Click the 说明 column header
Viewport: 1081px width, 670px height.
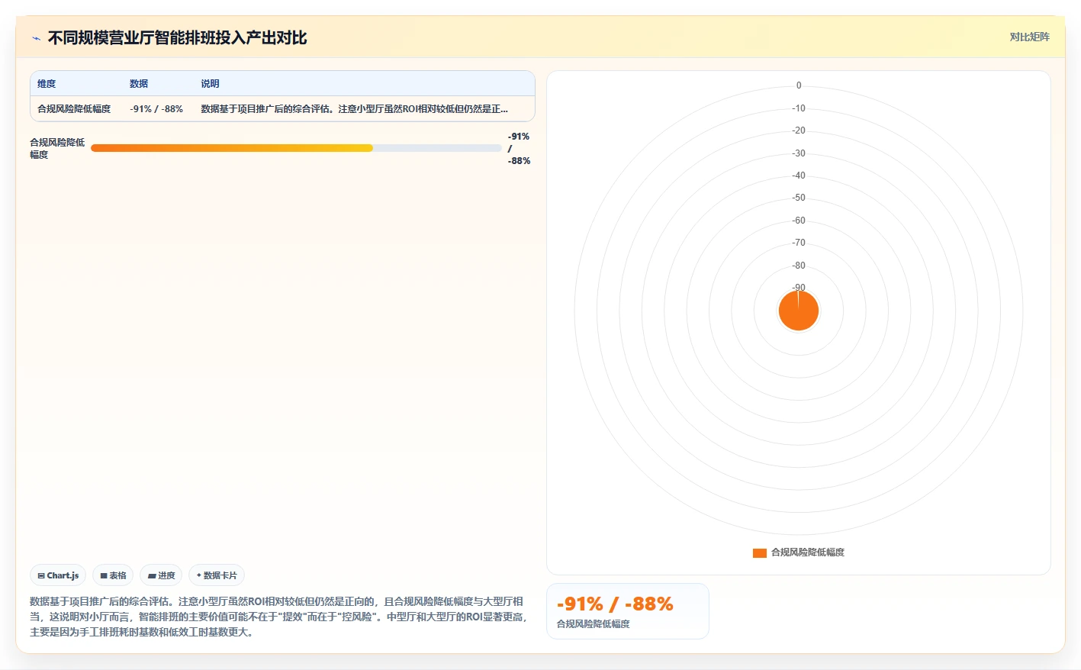coord(210,84)
